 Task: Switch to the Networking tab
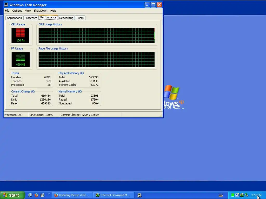click(x=66, y=18)
